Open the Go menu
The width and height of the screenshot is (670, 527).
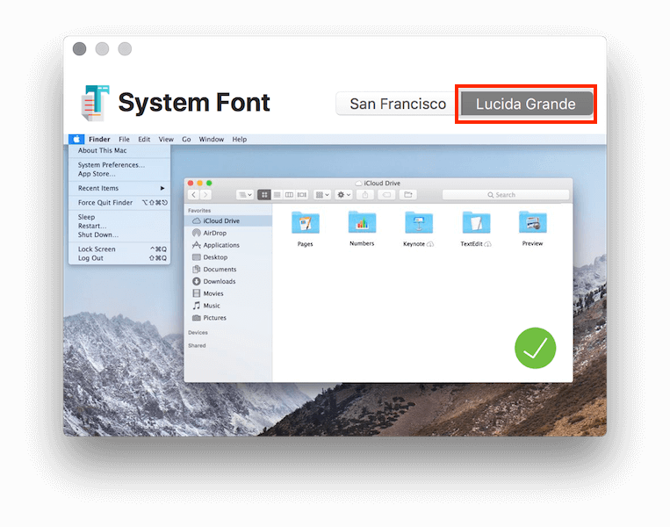[186, 140]
